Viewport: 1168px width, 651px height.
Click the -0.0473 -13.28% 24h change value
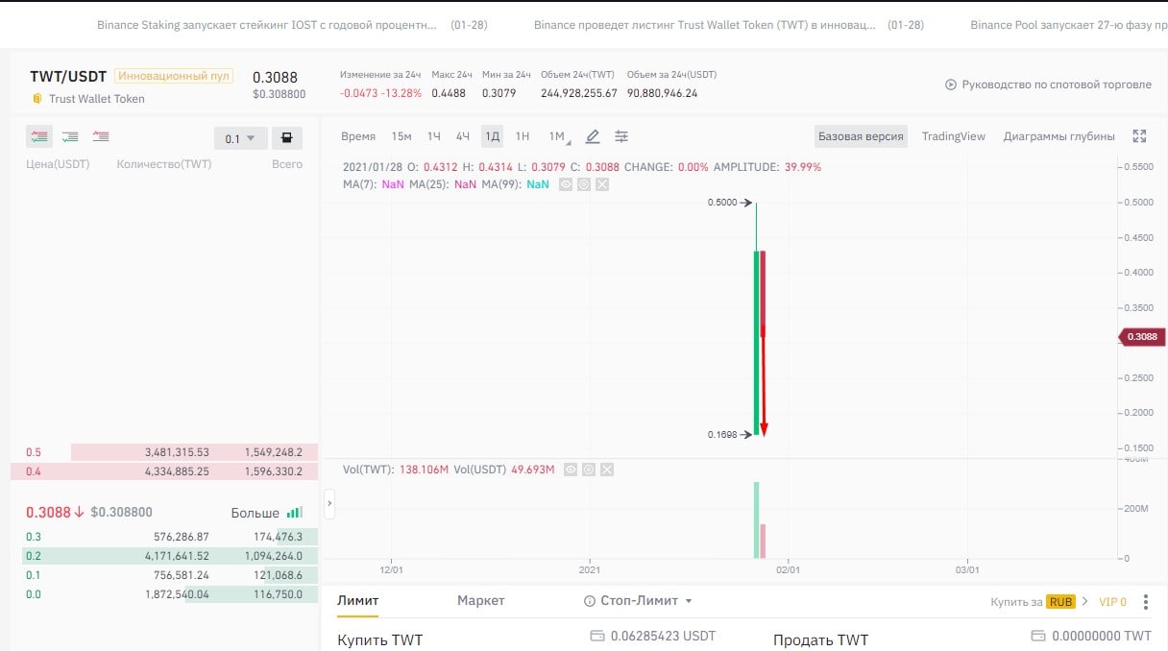tap(380, 93)
